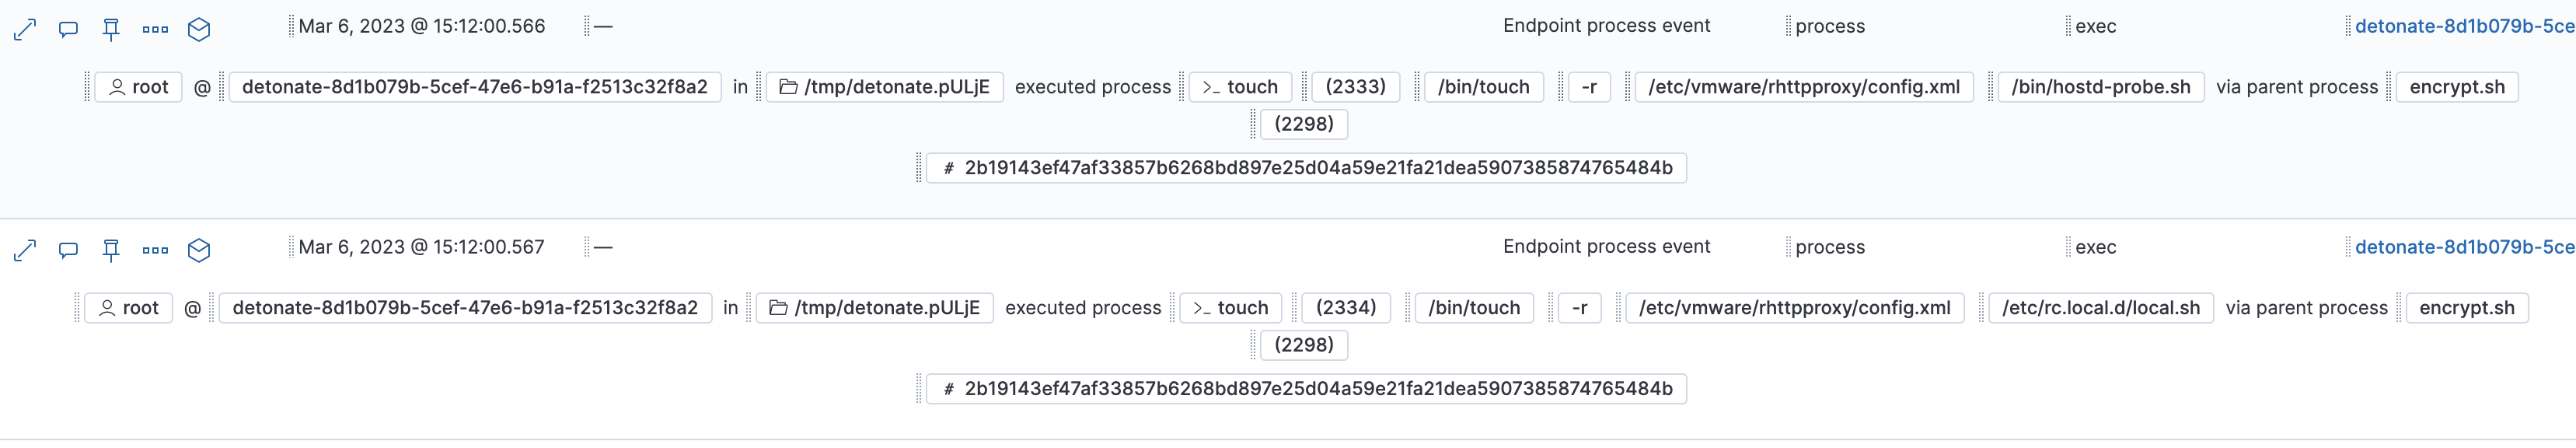Expand details of the first event
Image resolution: width=2576 pixels, height=448 pixels.
pyautogui.click(x=24, y=29)
